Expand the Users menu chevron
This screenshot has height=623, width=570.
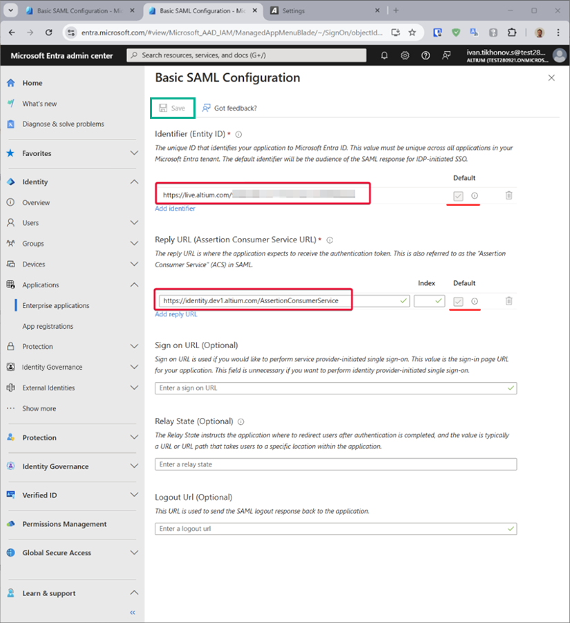(134, 222)
